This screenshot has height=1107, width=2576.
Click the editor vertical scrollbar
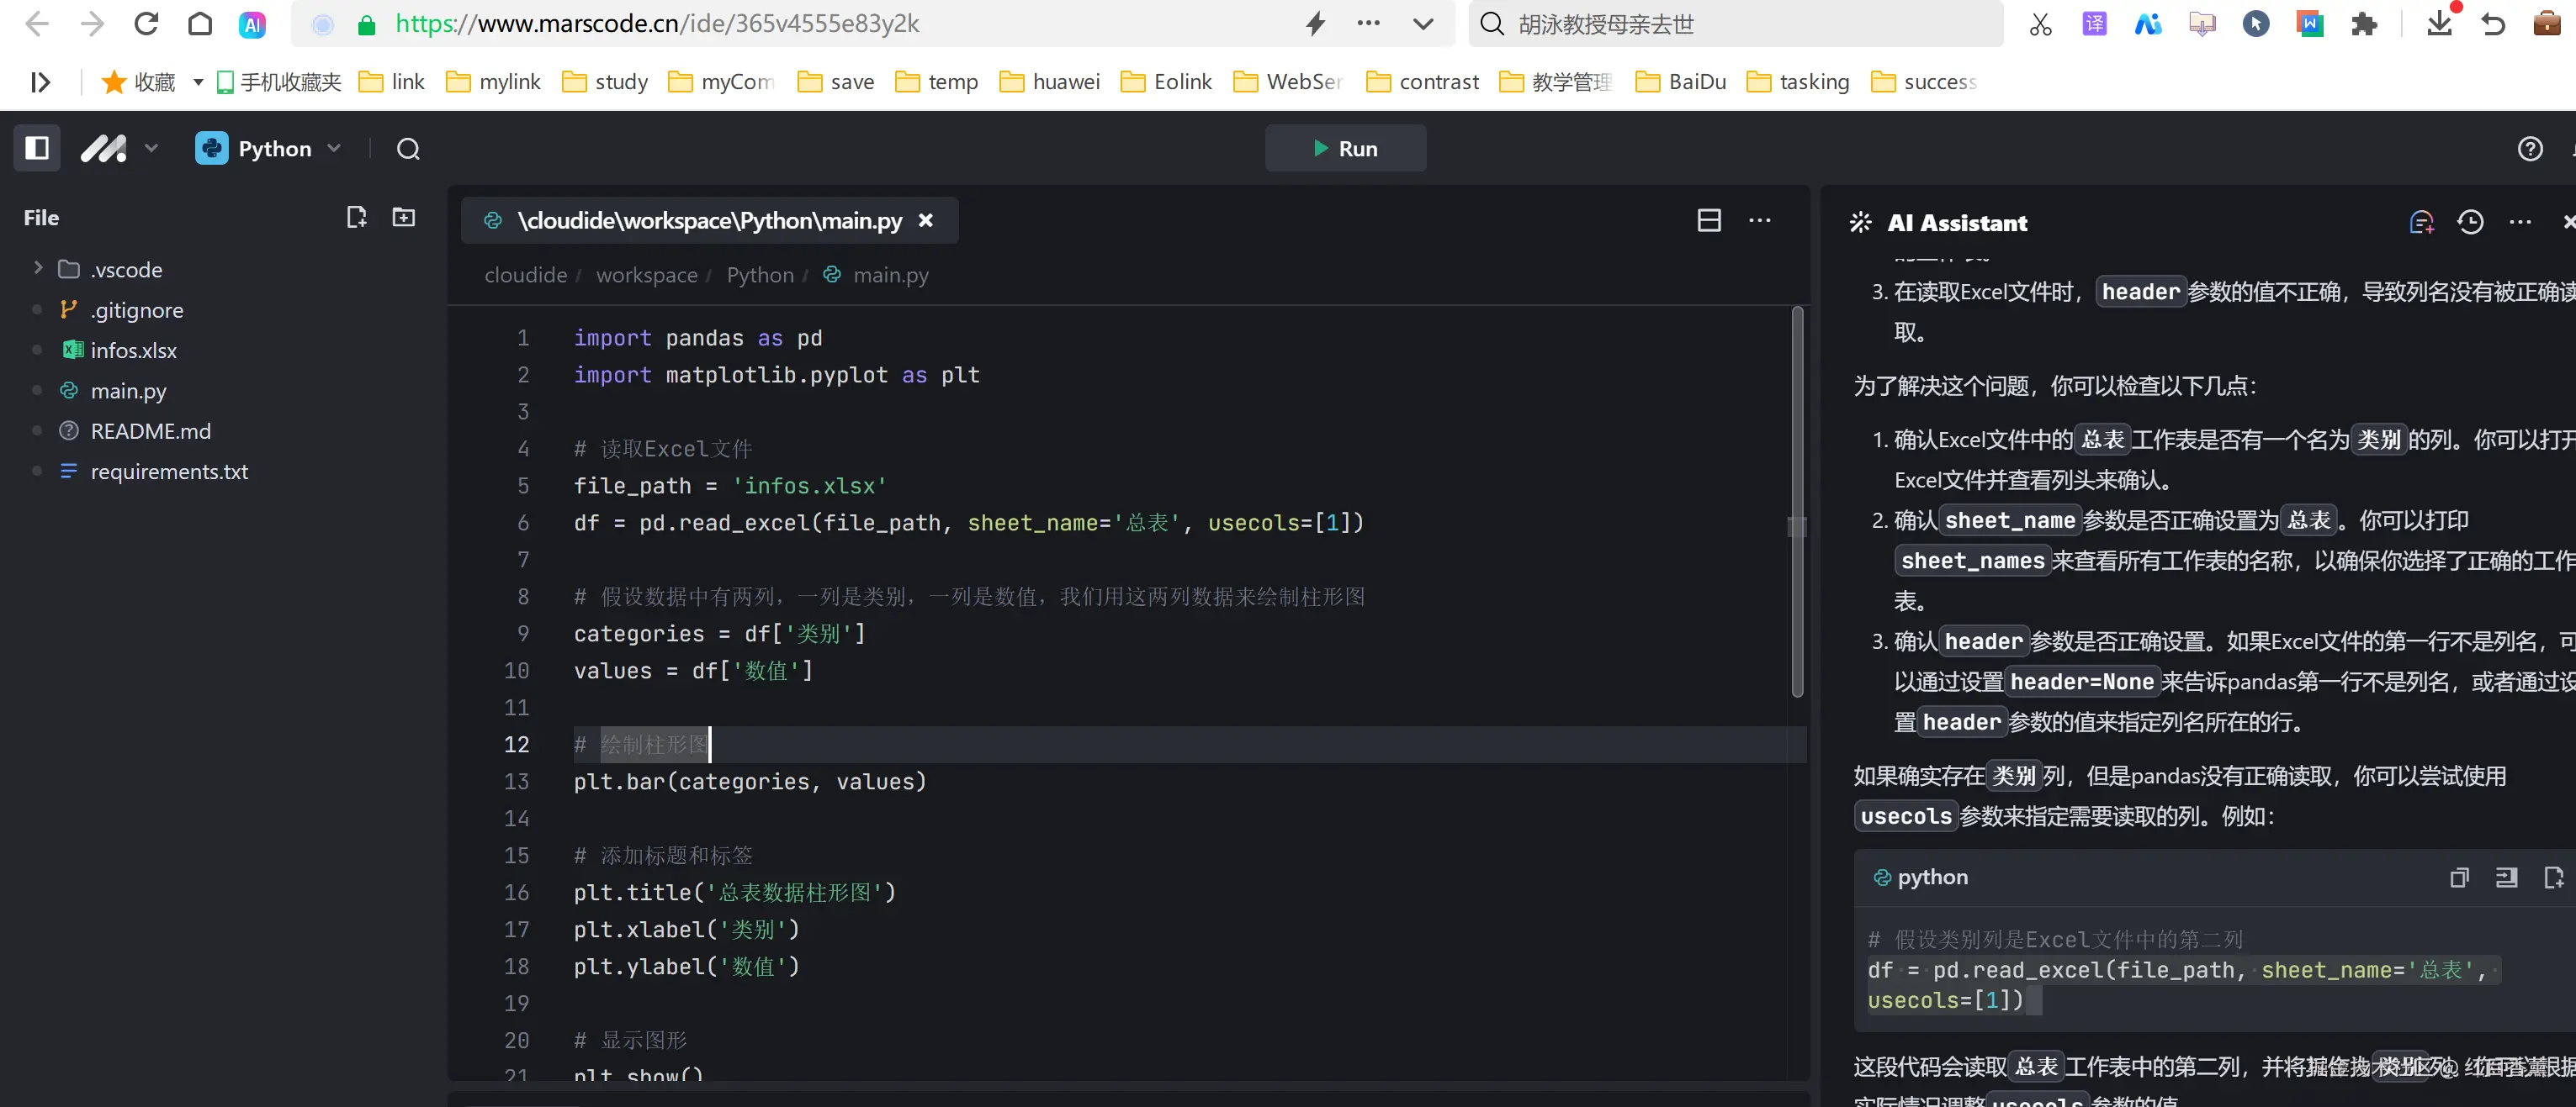(x=1796, y=499)
